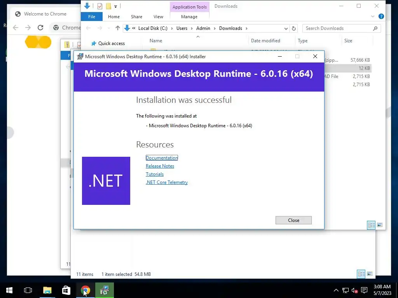The height and width of the screenshot is (298, 398).
Task: Click the Close button in the installer
Action: 293,220
